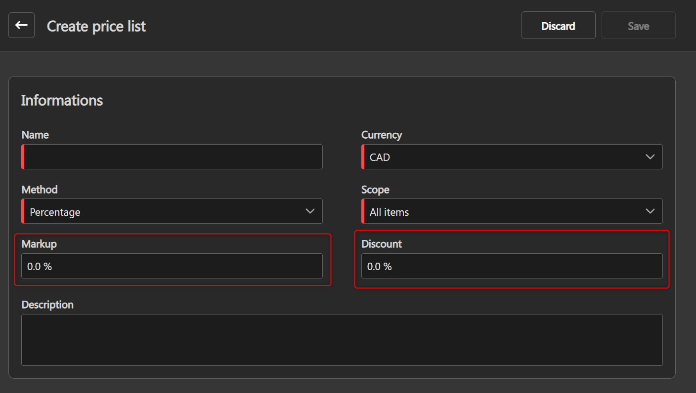Click the chevron arrow in Currency field
The width and height of the screenshot is (696, 393).
coord(650,157)
